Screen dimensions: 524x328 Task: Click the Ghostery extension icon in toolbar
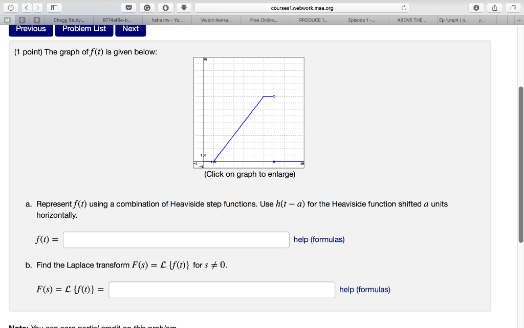click(166, 7)
